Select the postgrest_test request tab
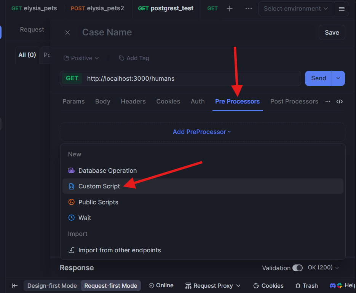This screenshot has height=293, width=356. (x=166, y=8)
